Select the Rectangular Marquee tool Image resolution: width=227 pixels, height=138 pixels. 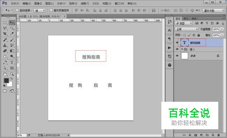(5, 23)
